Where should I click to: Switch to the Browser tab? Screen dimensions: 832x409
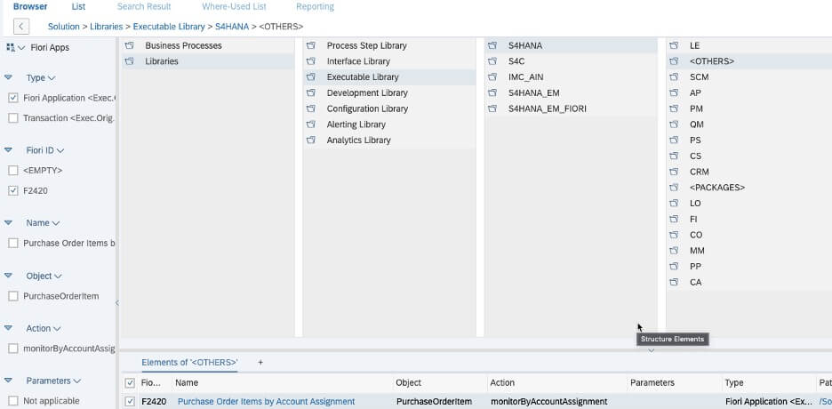pos(30,7)
